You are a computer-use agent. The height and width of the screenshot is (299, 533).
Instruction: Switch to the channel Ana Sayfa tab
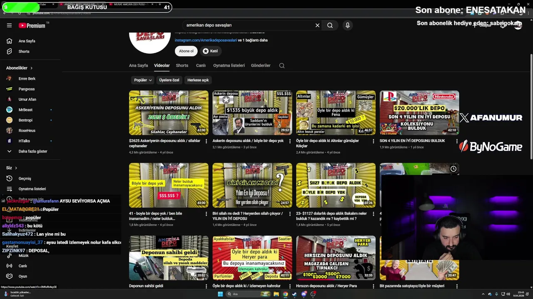click(138, 66)
